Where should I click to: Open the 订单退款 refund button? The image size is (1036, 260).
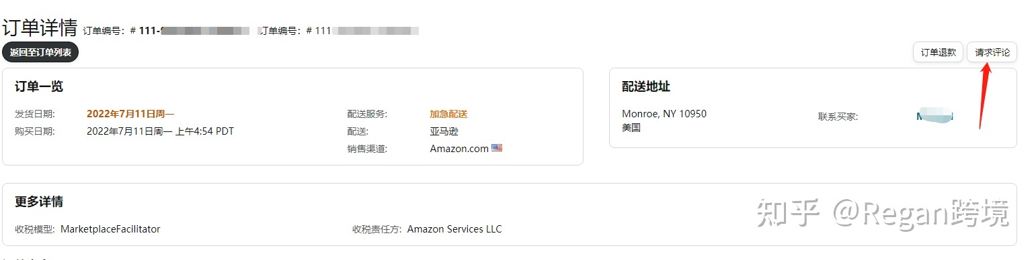[938, 52]
